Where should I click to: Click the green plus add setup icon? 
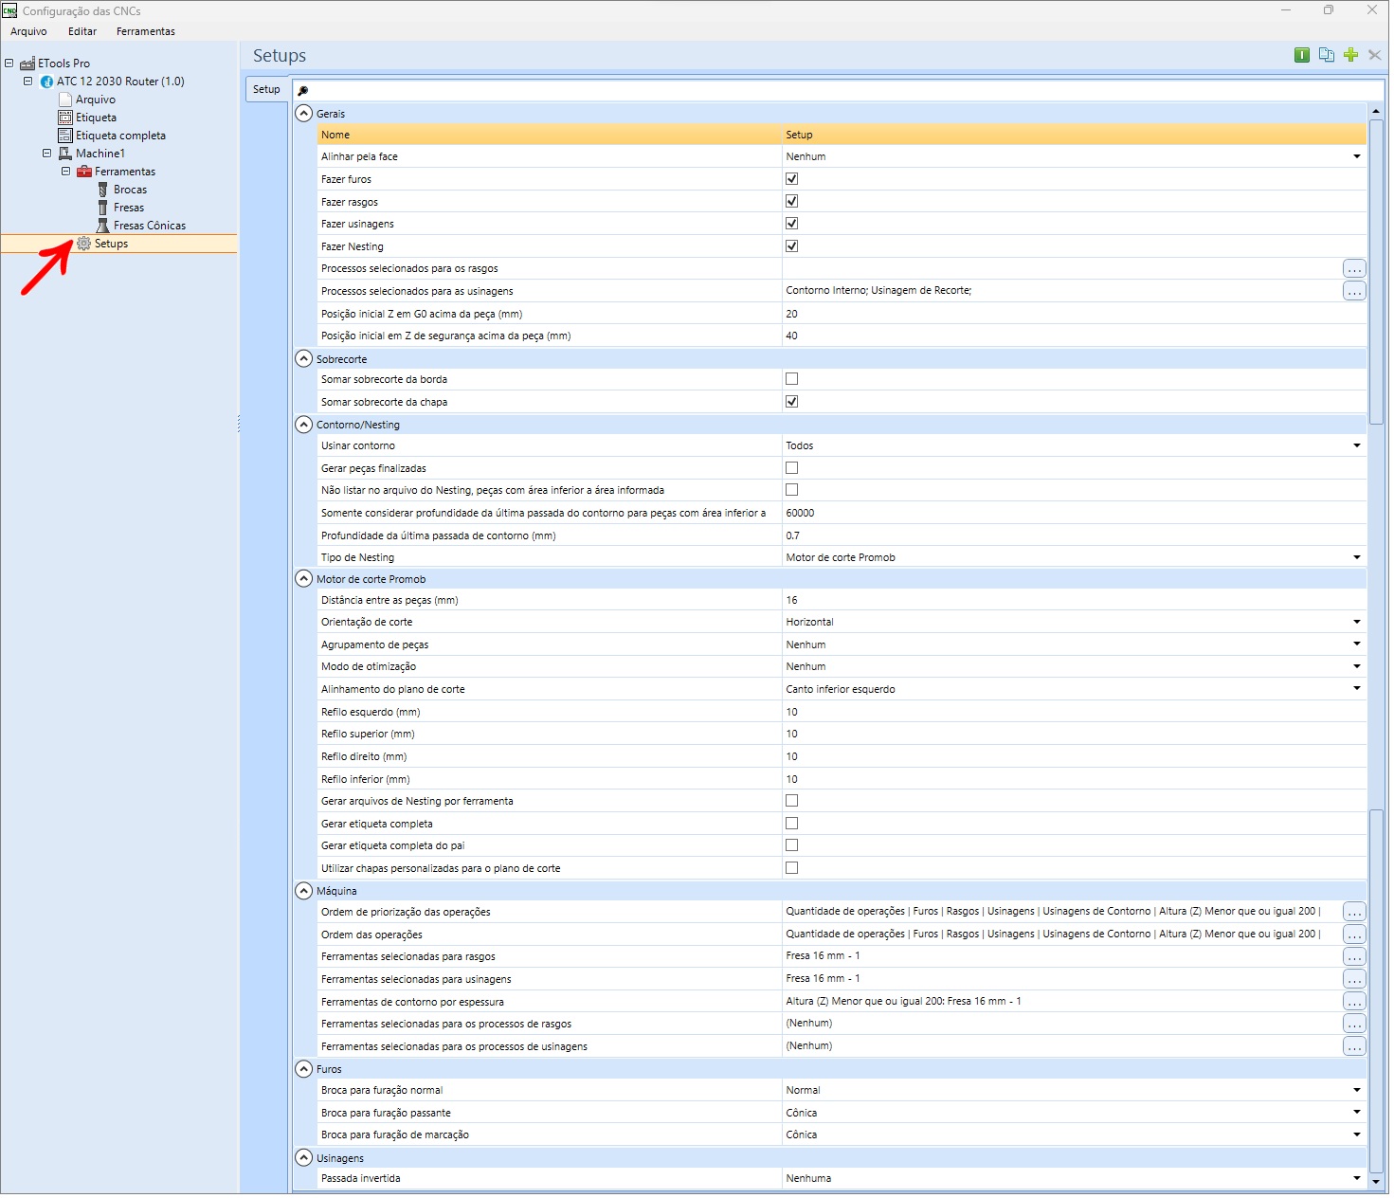(x=1350, y=55)
